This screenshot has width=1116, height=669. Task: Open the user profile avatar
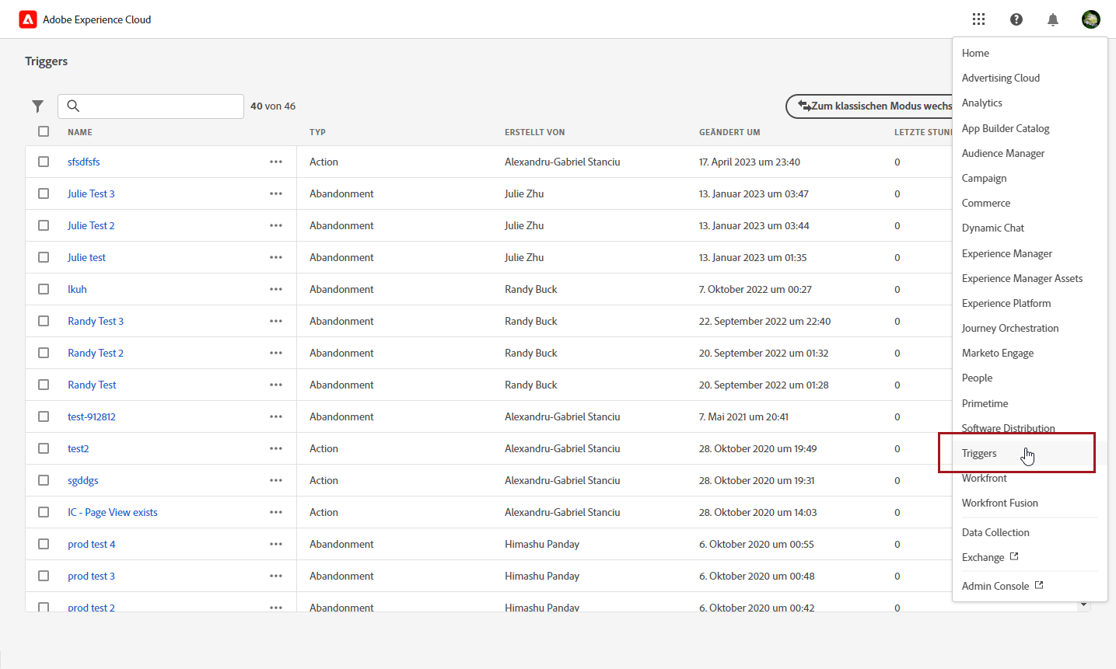pyautogui.click(x=1090, y=19)
